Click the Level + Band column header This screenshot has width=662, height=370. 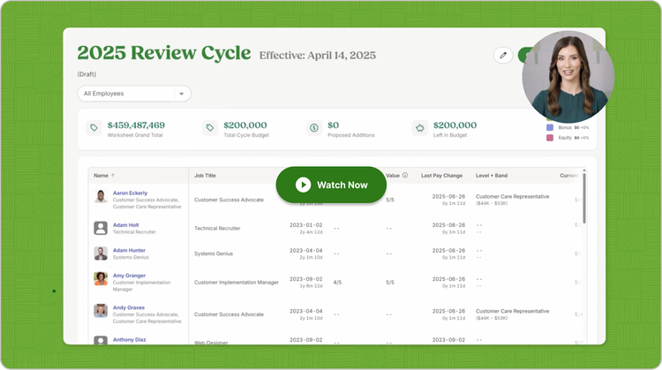coord(492,175)
